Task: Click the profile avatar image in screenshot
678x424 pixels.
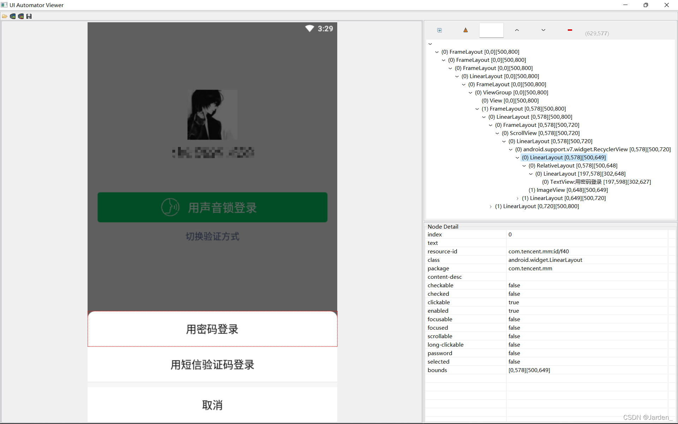Action: click(212, 114)
